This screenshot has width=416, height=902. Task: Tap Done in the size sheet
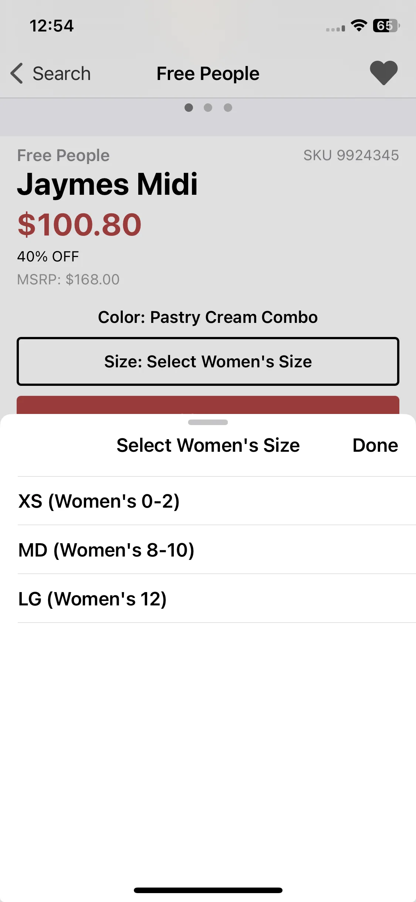coord(375,445)
